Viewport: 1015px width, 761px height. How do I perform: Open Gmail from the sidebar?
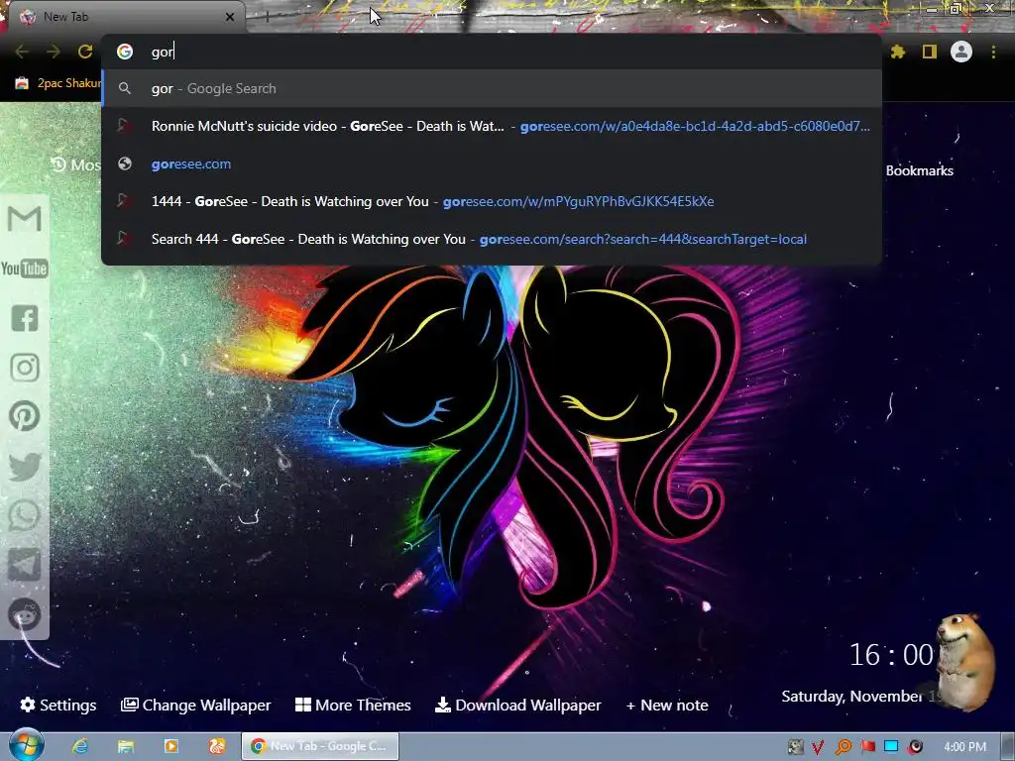[x=25, y=219]
